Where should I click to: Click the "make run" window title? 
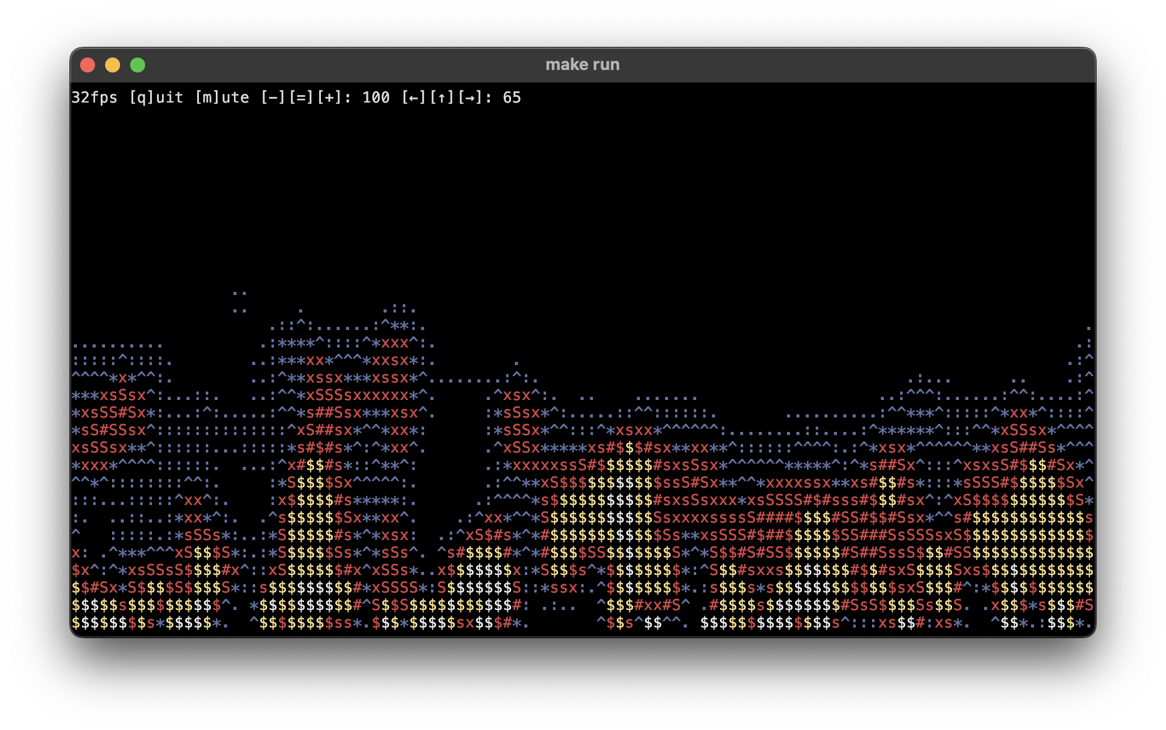pos(582,64)
